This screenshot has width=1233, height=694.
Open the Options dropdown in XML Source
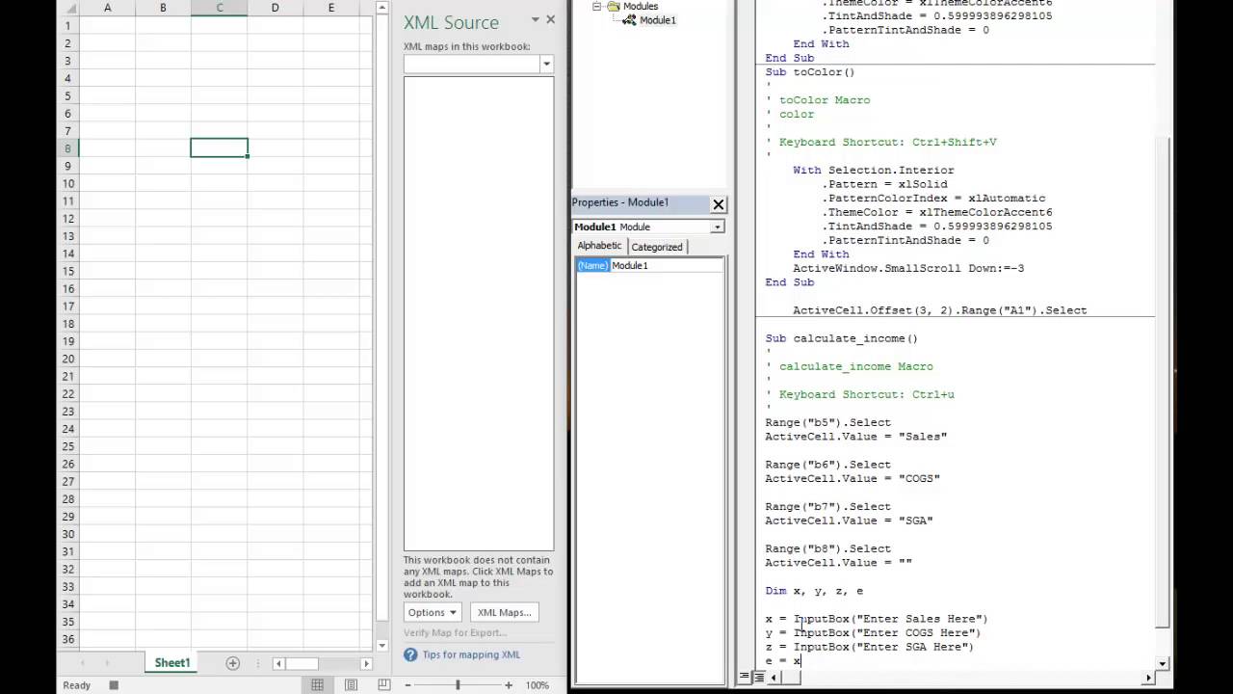tap(432, 612)
